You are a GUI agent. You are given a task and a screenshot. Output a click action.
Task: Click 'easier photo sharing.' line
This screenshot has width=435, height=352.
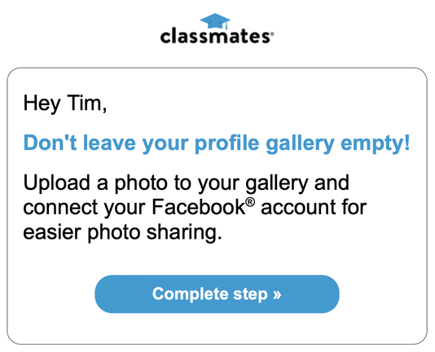(123, 232)
